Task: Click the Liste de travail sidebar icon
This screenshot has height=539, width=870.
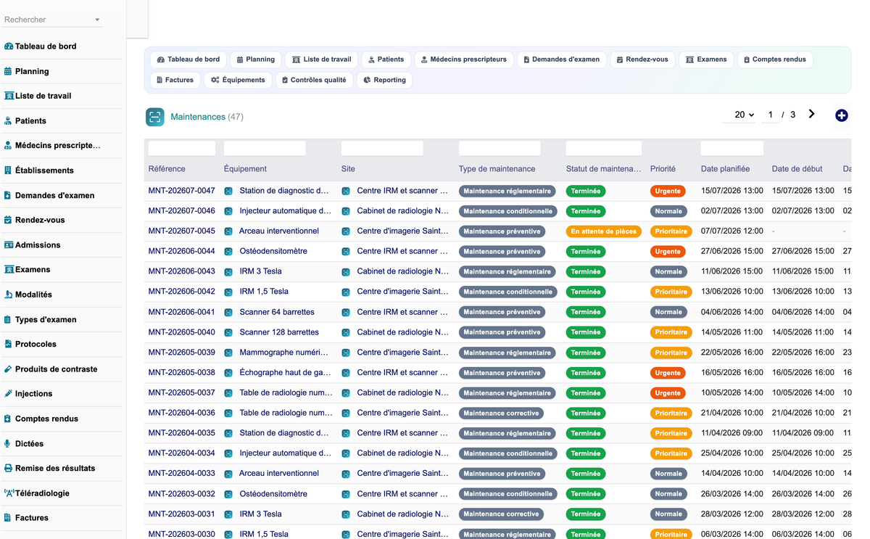Action: point(9,96)
